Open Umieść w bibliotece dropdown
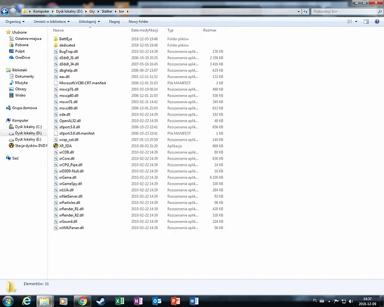Screen dimensions: 384x307 click(52, 21)
